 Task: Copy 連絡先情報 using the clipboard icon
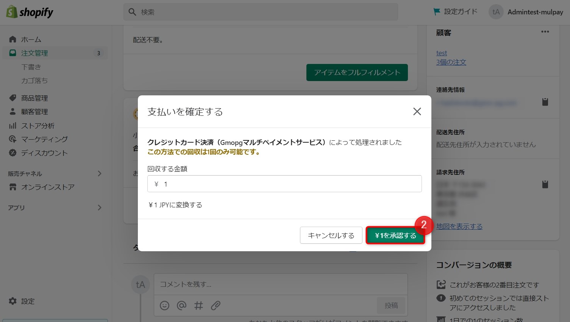pyautogui.click(x=545, y=102)
